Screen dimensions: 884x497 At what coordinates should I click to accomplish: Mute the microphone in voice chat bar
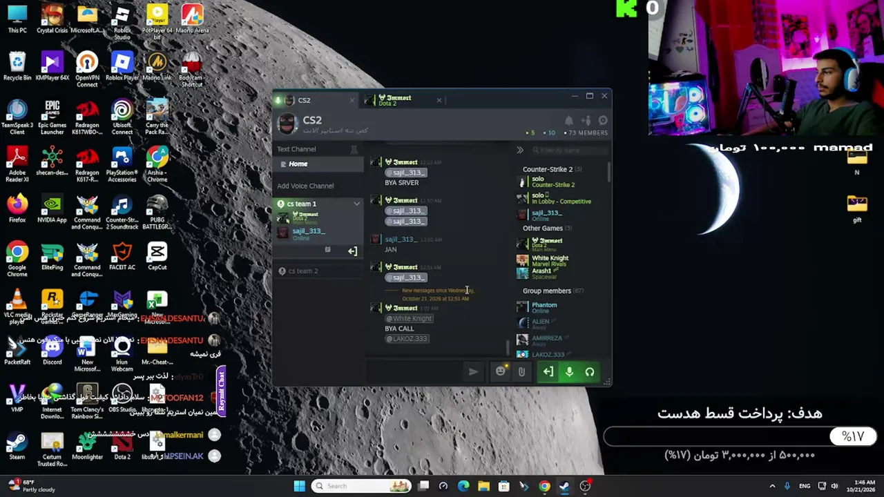point(569,372)
